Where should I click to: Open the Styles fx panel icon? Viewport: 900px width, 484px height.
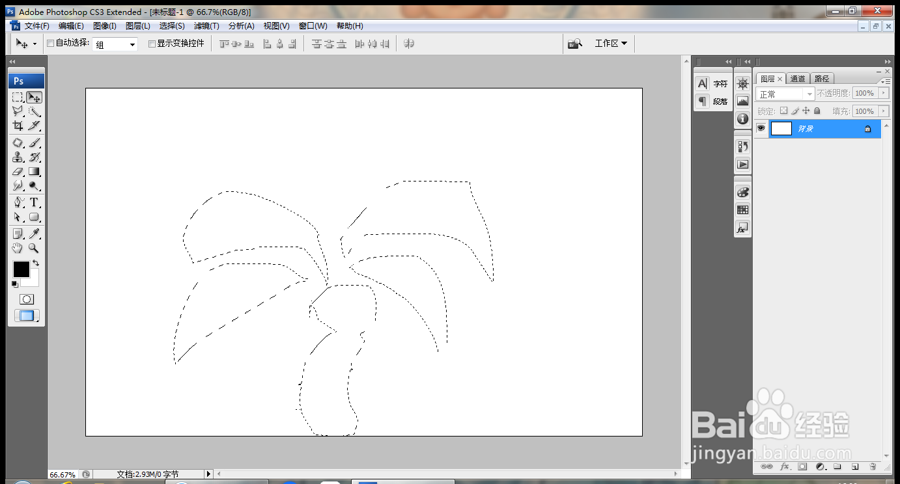742,228
